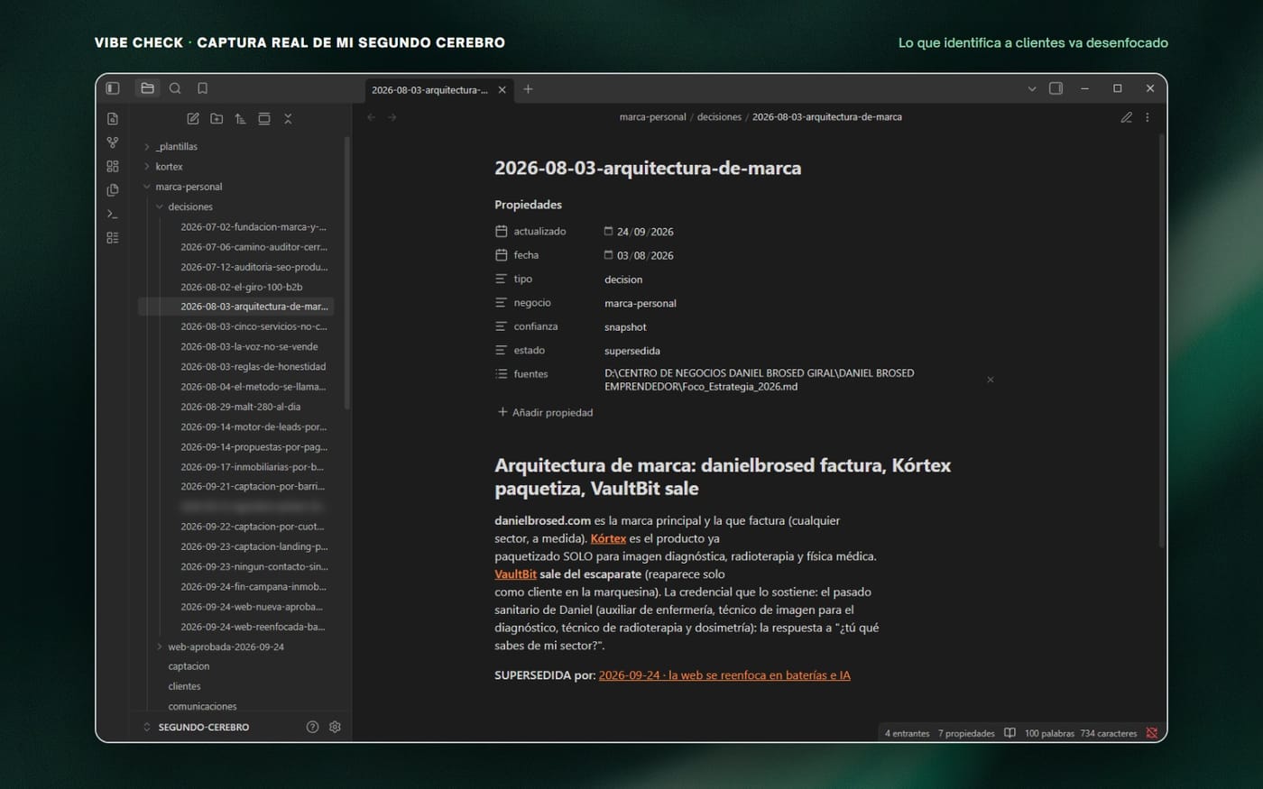1263x789 pixels.
Task: Click the sync disabled status bar icon
Action: click(1151, 733)
